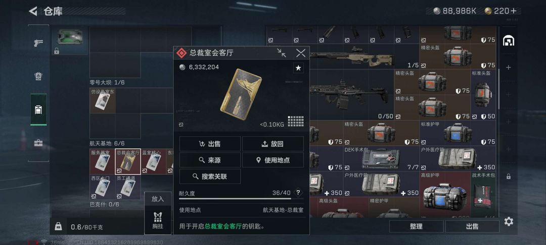Open durability help question mark icon
This screenshot has width=546, height=245.
coord(298,193)
